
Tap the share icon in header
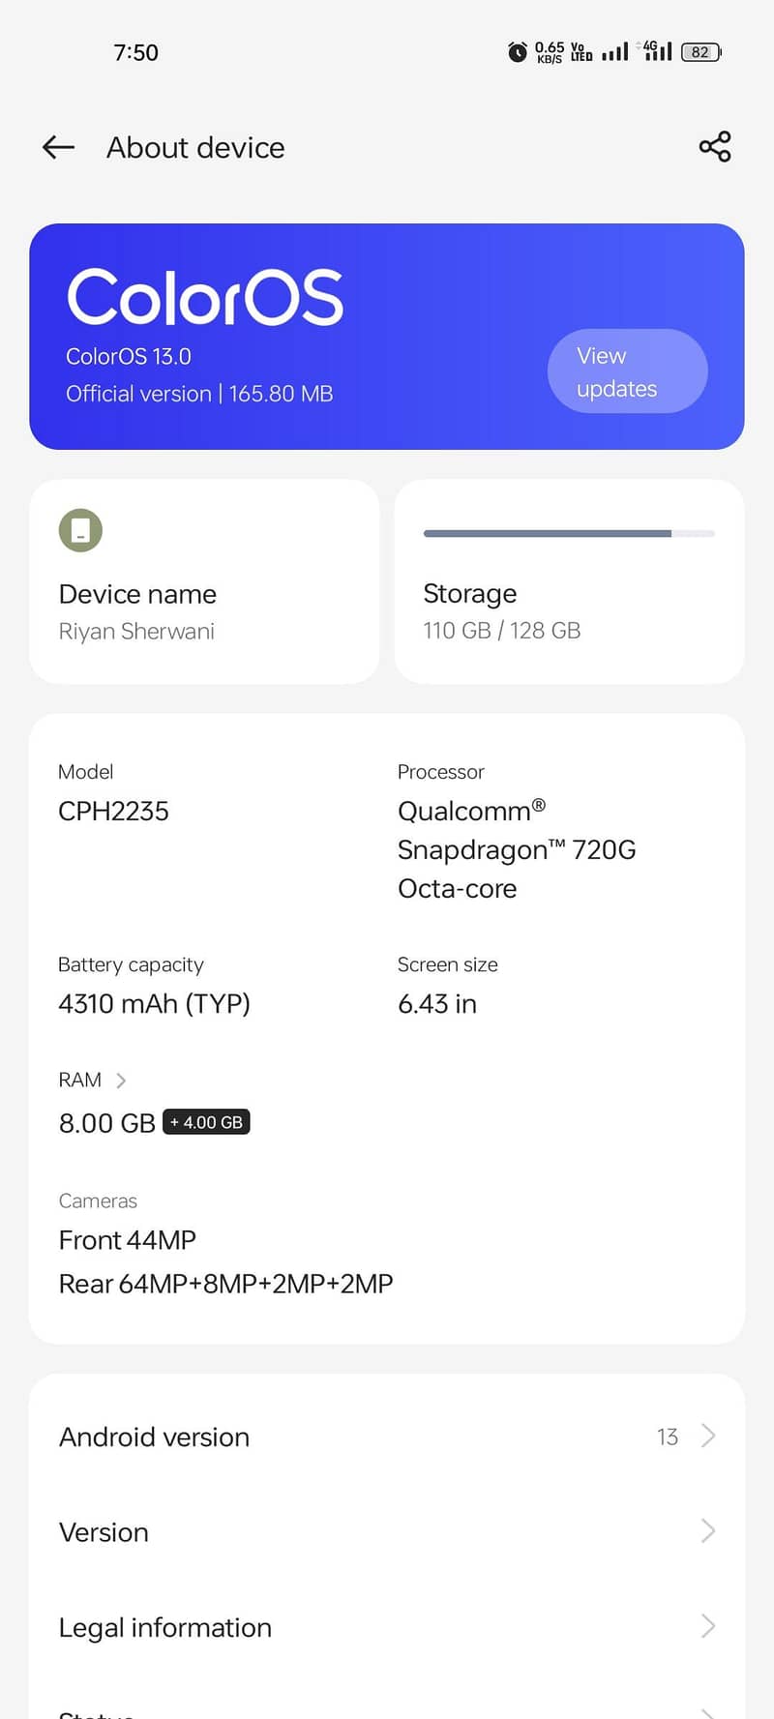(715, 147)
